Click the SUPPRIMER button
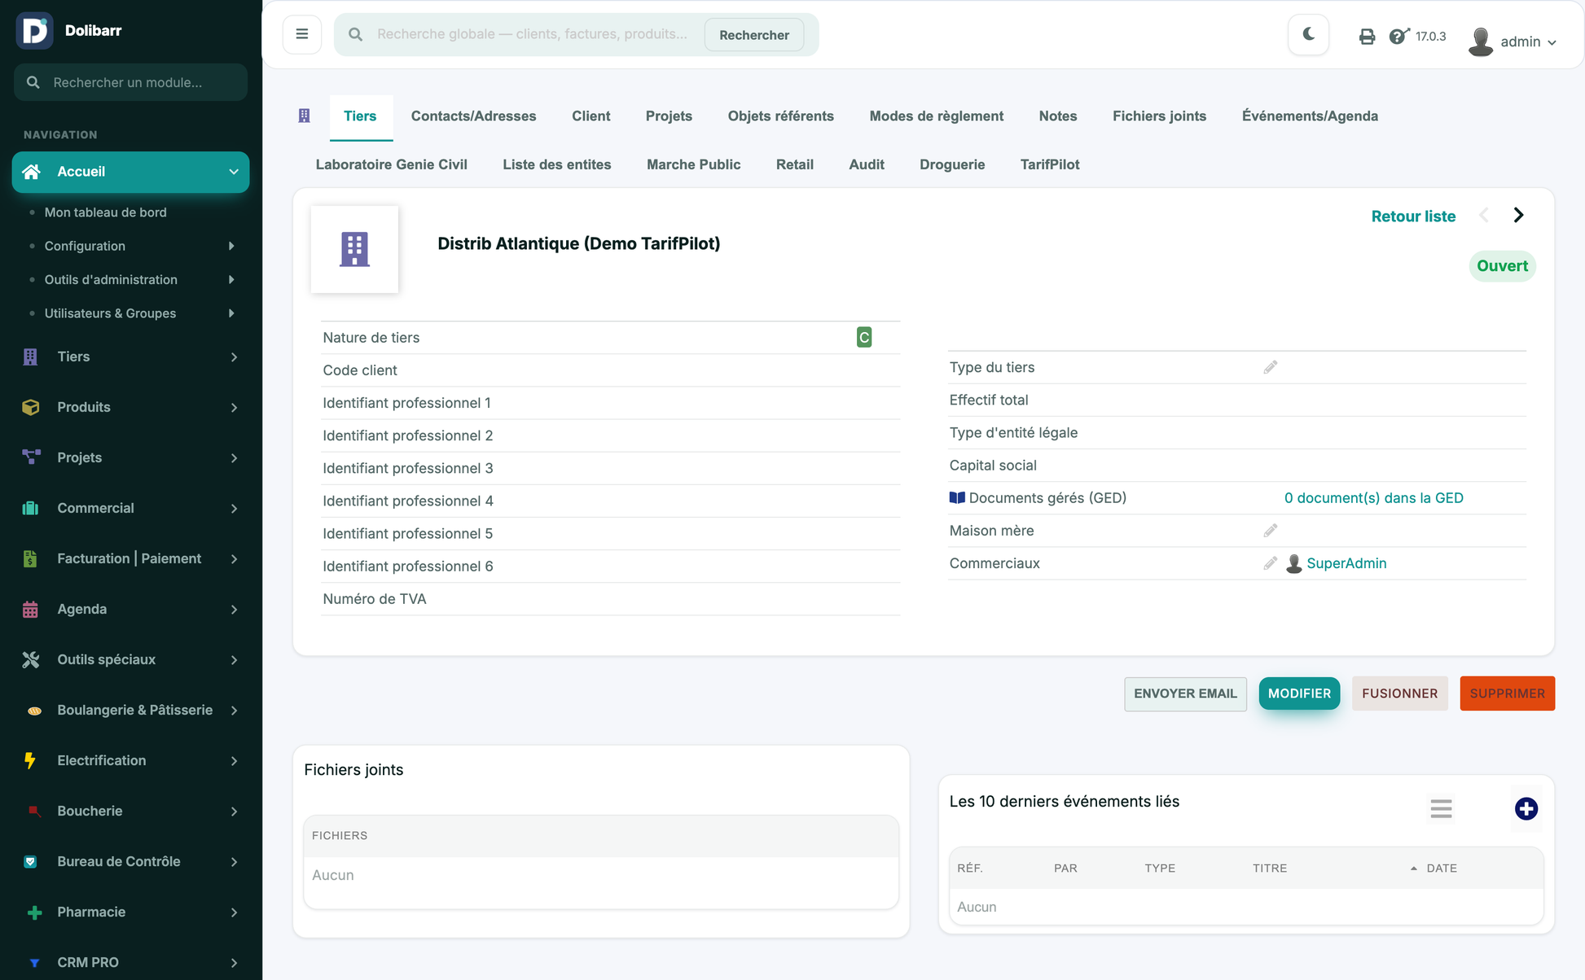 1507,693
